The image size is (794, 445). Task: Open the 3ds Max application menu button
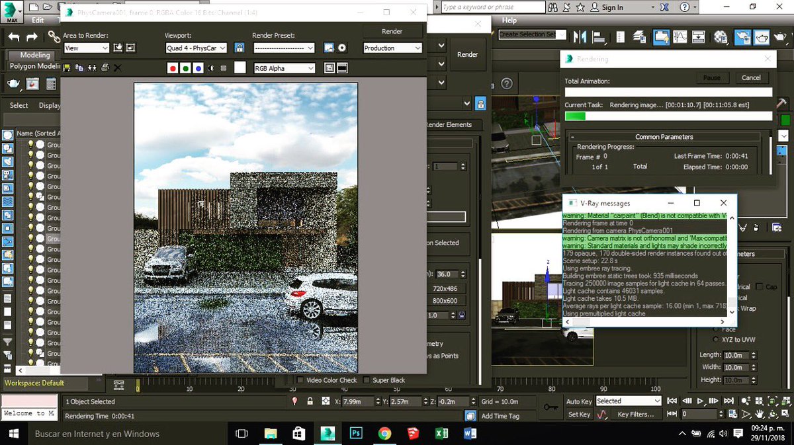[12, 11]
